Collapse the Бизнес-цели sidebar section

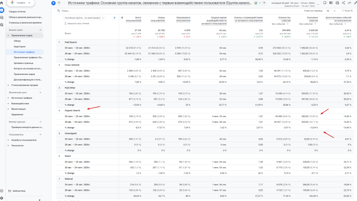coord(40,30)
